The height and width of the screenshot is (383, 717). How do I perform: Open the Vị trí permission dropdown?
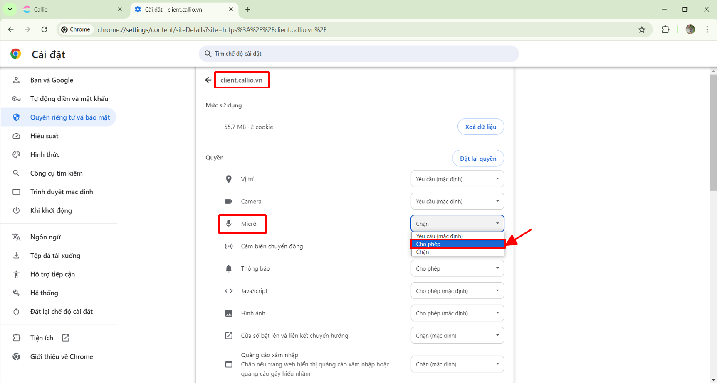457,179
